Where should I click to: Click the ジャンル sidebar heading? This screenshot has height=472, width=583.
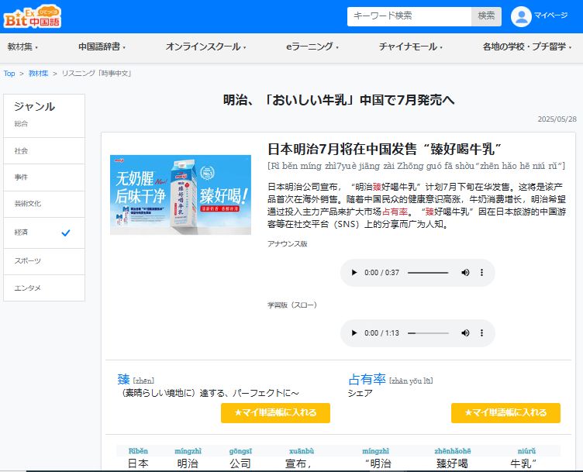[35, 107]
